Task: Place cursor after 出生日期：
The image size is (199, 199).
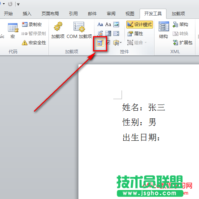Action: coord(160,137)
